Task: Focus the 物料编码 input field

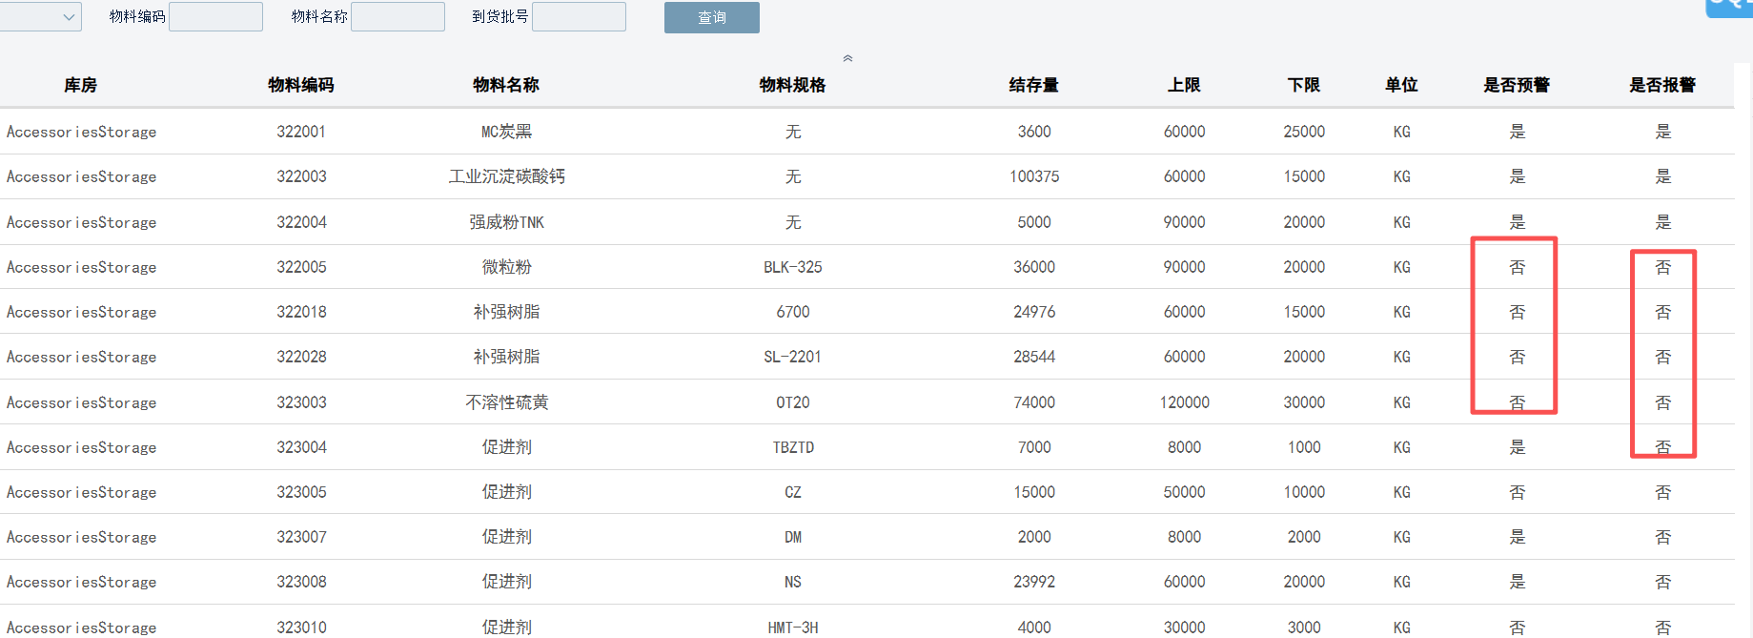Action: pyautogui.click(x=215, y=16)
